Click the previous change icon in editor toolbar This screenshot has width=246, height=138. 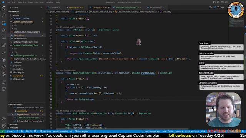[223, 7]
